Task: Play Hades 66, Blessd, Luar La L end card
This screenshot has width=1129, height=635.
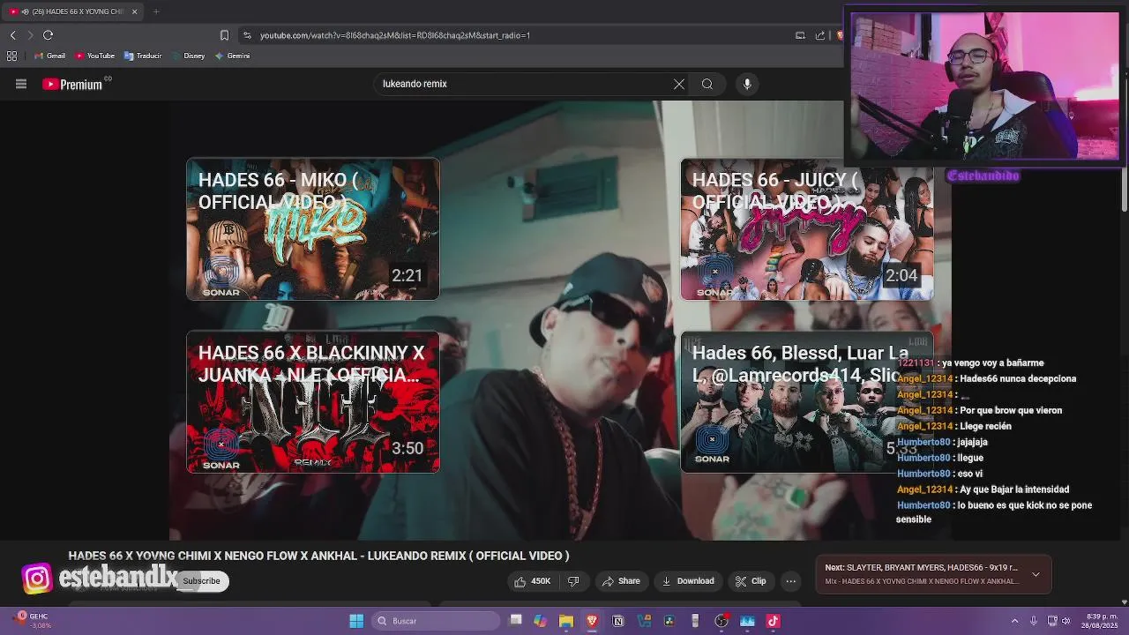Action: 807,402
